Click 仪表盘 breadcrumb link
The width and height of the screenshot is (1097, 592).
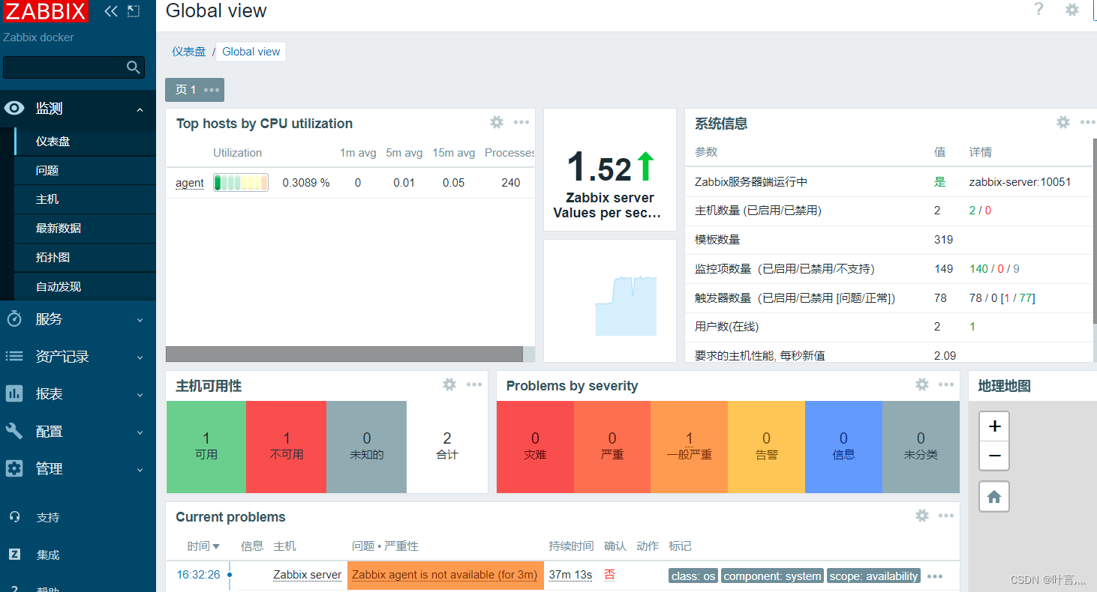(x=188, y=51)
